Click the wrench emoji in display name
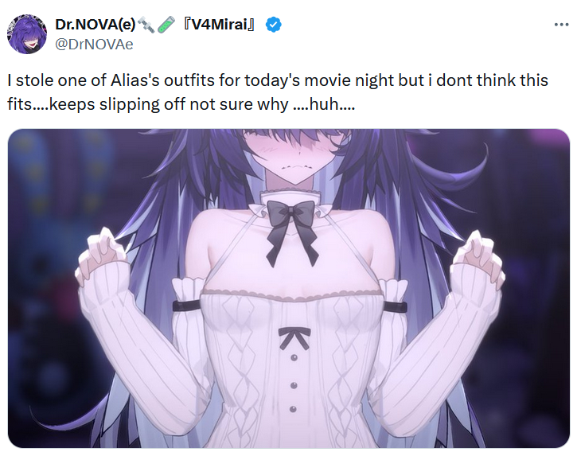This screenshot has height=452, width=577. (x=146, y=25)
